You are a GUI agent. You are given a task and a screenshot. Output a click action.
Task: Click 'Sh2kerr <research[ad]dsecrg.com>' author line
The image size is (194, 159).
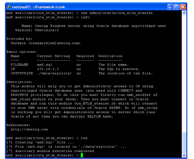pos(46,43)
